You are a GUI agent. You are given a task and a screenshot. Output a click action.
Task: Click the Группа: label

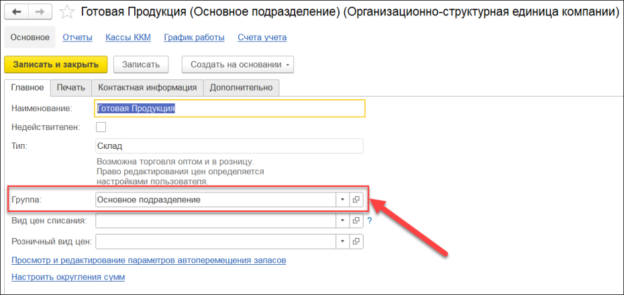[27, 200]
